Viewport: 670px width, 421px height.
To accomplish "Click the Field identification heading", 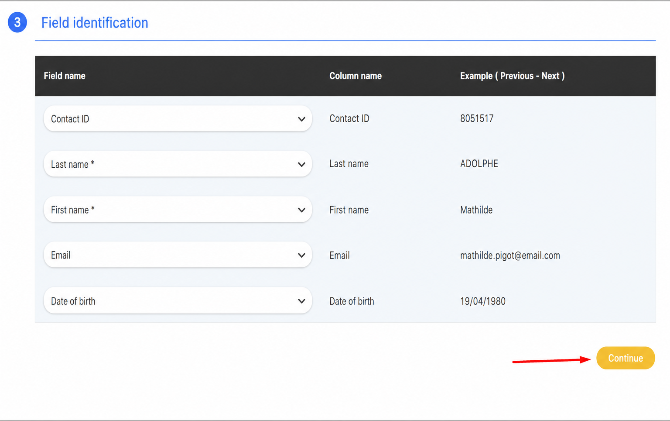I will (x=95, y=23).
